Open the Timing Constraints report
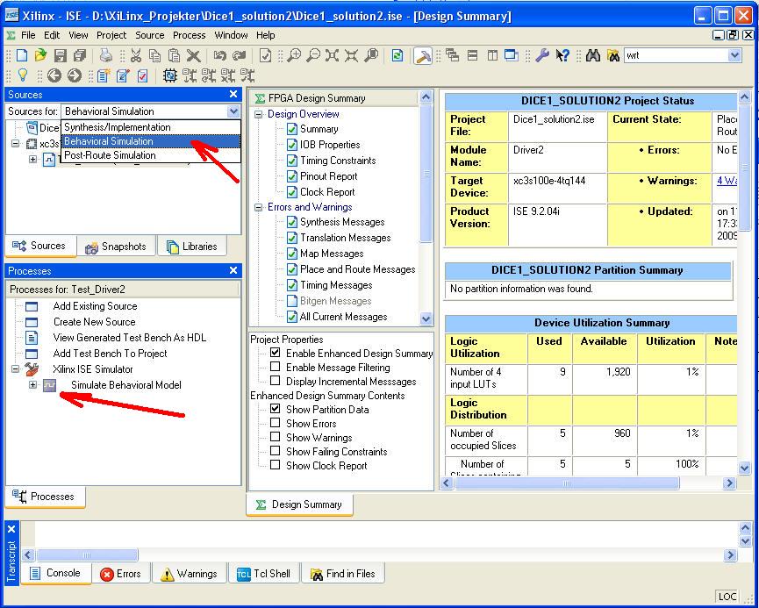 pos(338,161)
